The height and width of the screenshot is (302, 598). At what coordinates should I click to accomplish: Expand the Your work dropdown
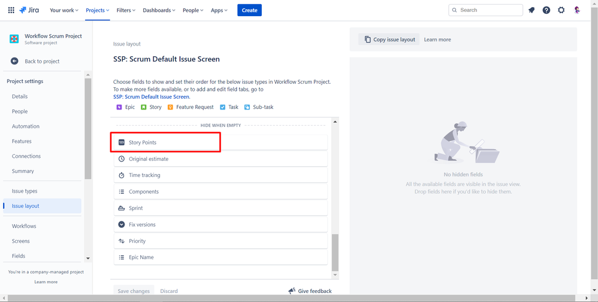tap(64, 10)
